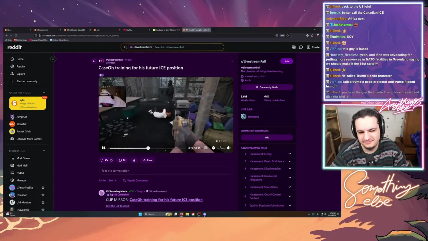Remove the r/LivestreamFail search filter chip
The width and height of the screenshot is (428, 241).
[x=151, y=47]
